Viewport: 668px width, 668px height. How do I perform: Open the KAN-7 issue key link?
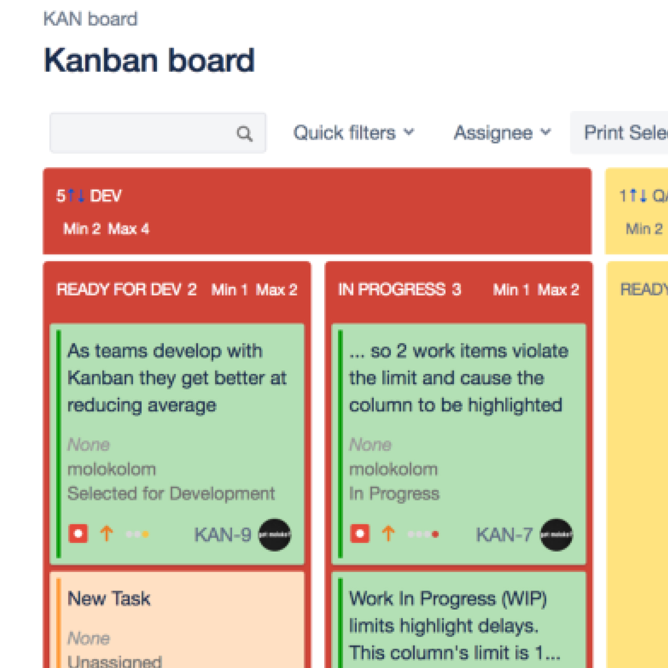click(504, 534)
